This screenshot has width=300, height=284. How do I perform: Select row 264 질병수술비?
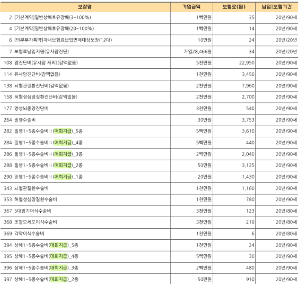pos(149,120)
